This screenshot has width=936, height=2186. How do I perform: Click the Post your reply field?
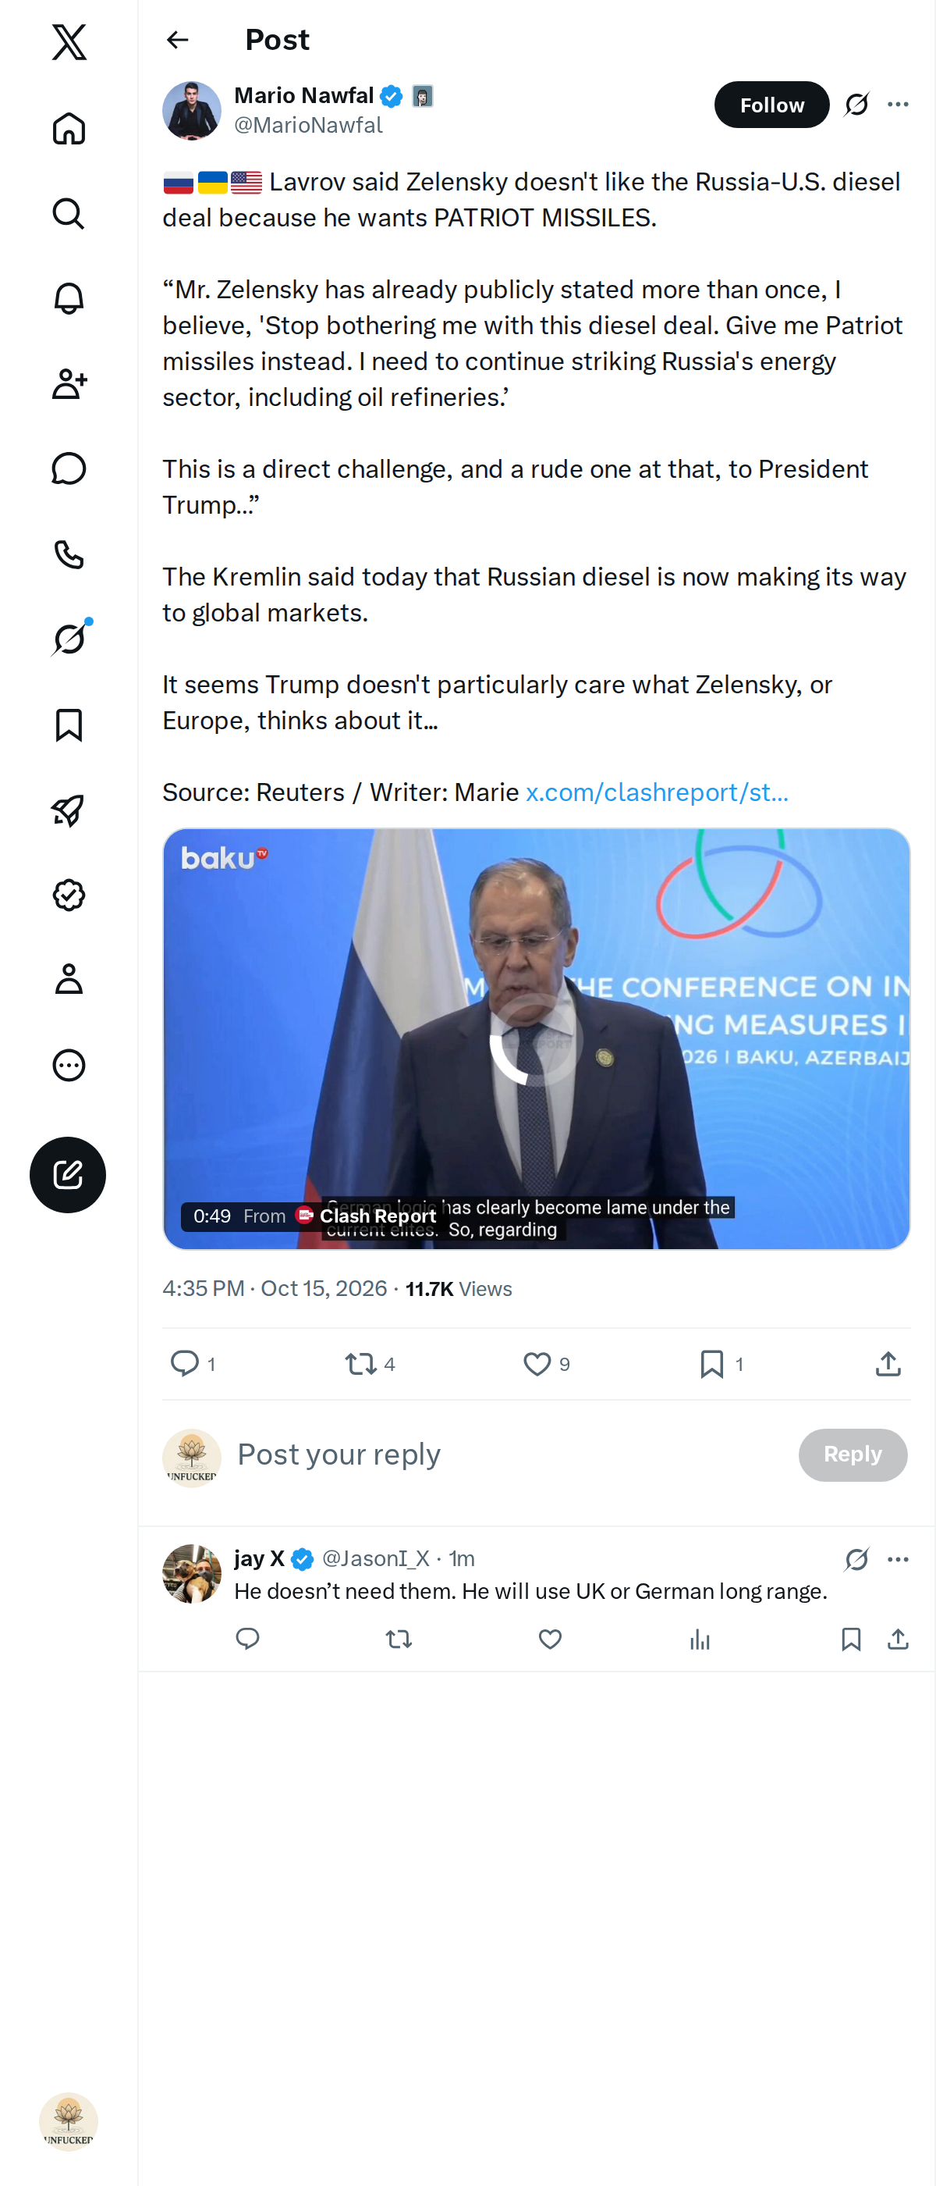click(509, 1454)
